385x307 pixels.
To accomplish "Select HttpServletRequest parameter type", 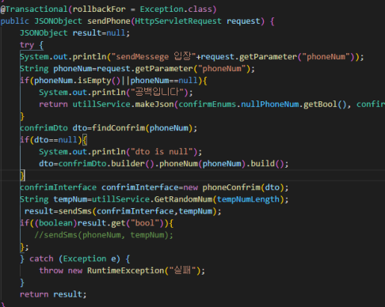I will [x=178, y=21].
